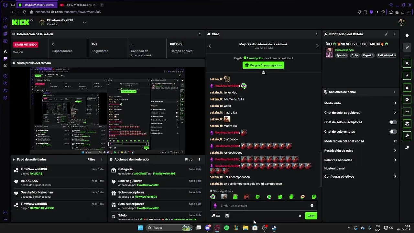Open Feed de actividades three-dot menu
Viewport: 414px width, 233px height.
pos(102,160)
